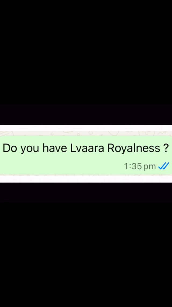172x307 pixels.
Task: Click the black area above the chat
Action: (86, 62)
